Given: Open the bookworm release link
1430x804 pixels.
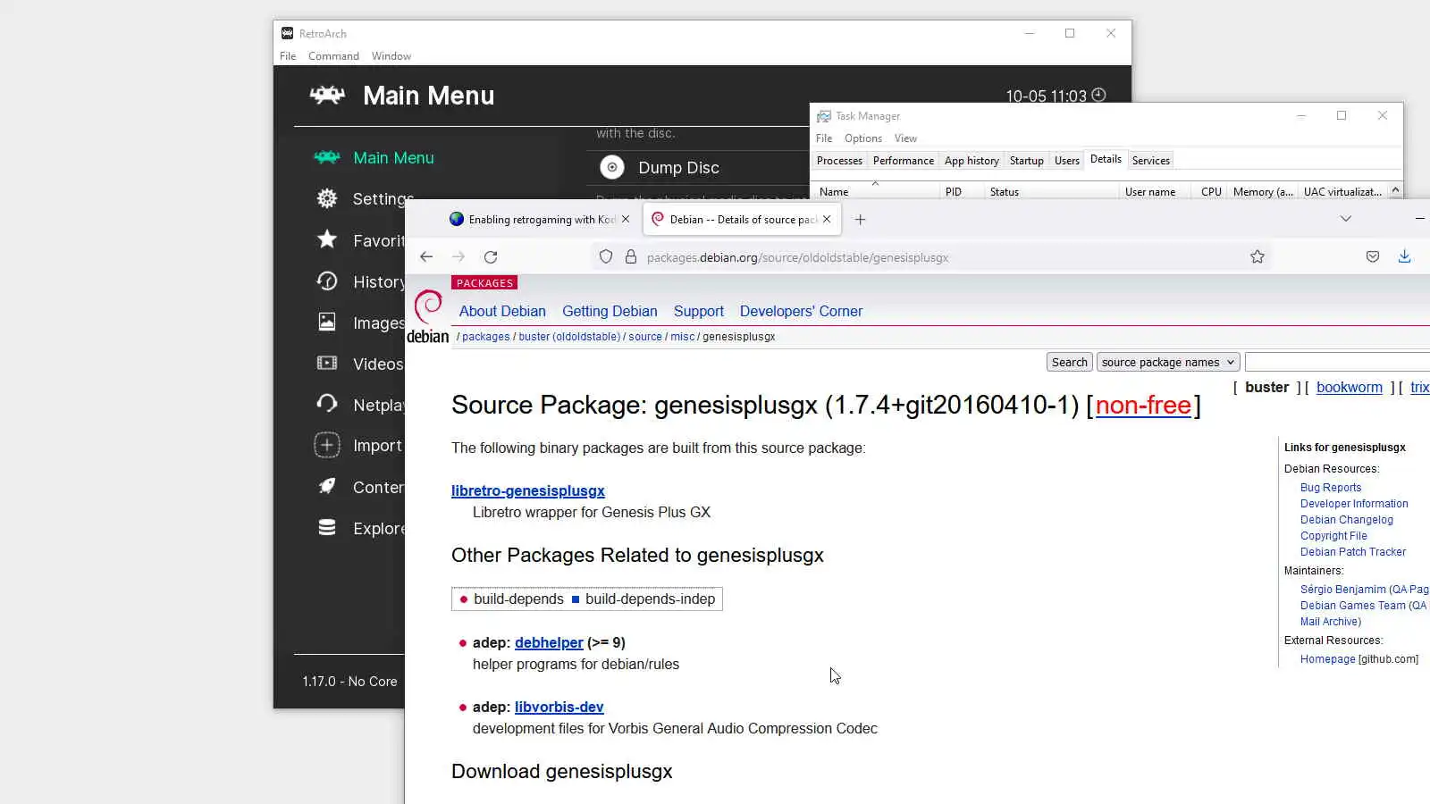Looking at the screenshot, I should tap(1350, 387).
